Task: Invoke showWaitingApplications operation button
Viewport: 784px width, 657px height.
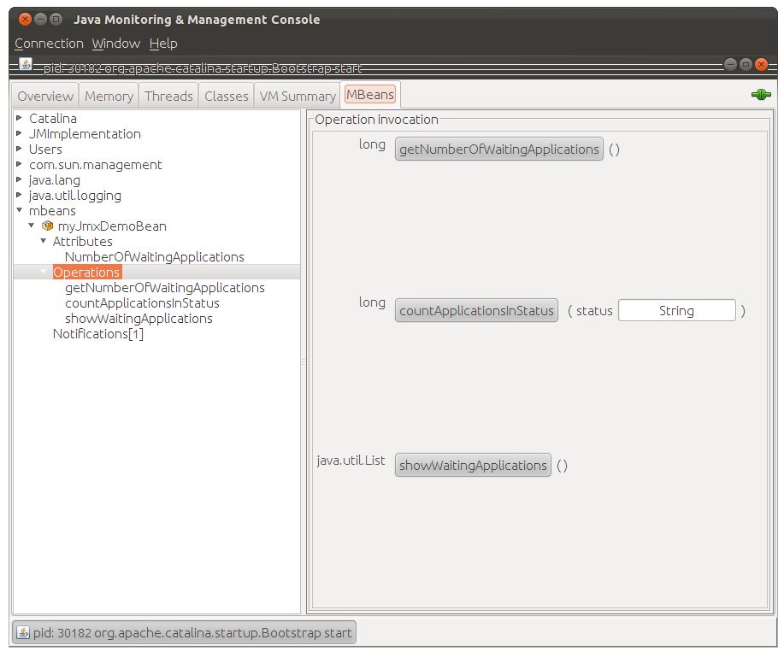Action: pos(473,465)
